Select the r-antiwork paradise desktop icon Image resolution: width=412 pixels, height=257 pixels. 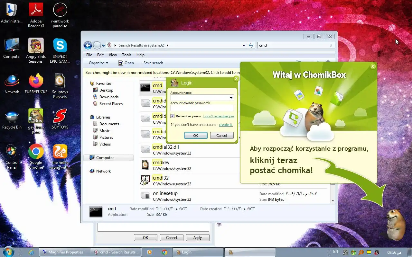click(60, 15)
